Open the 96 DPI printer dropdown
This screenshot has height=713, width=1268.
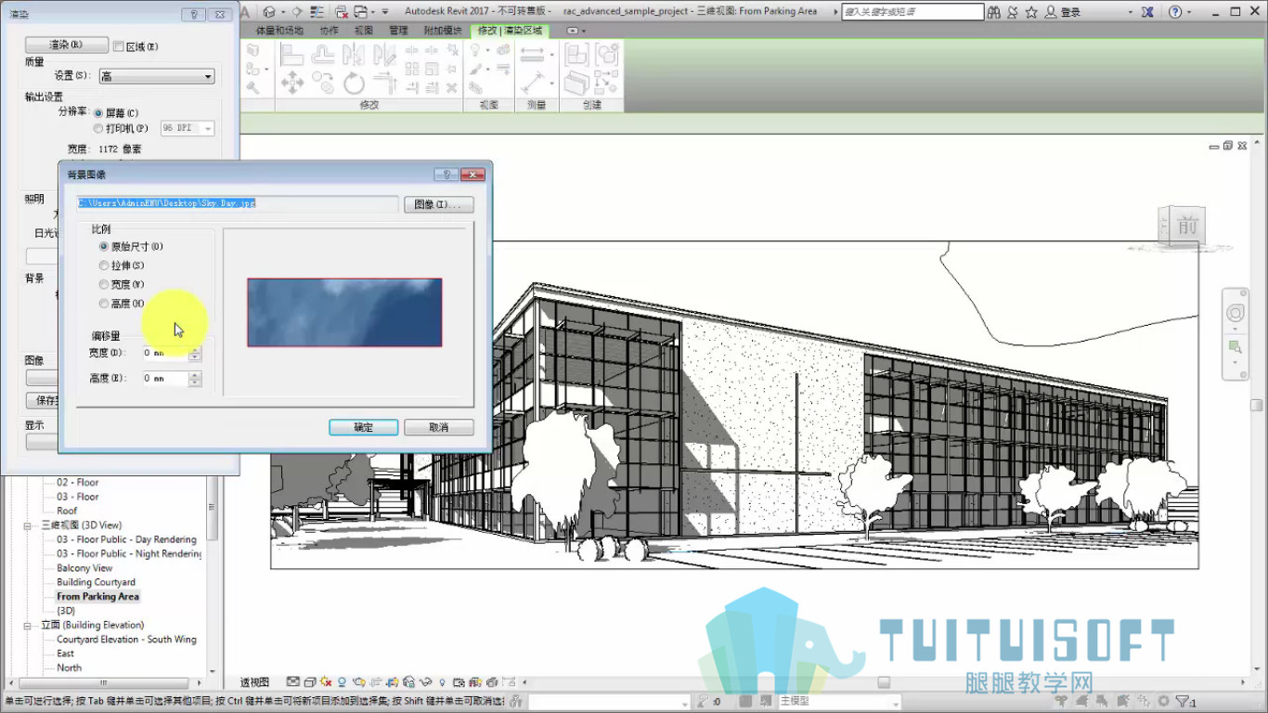coord(188,128)
